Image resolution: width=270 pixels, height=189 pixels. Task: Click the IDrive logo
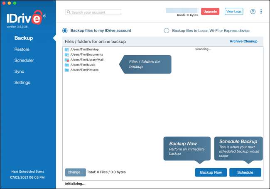point(26,17)
